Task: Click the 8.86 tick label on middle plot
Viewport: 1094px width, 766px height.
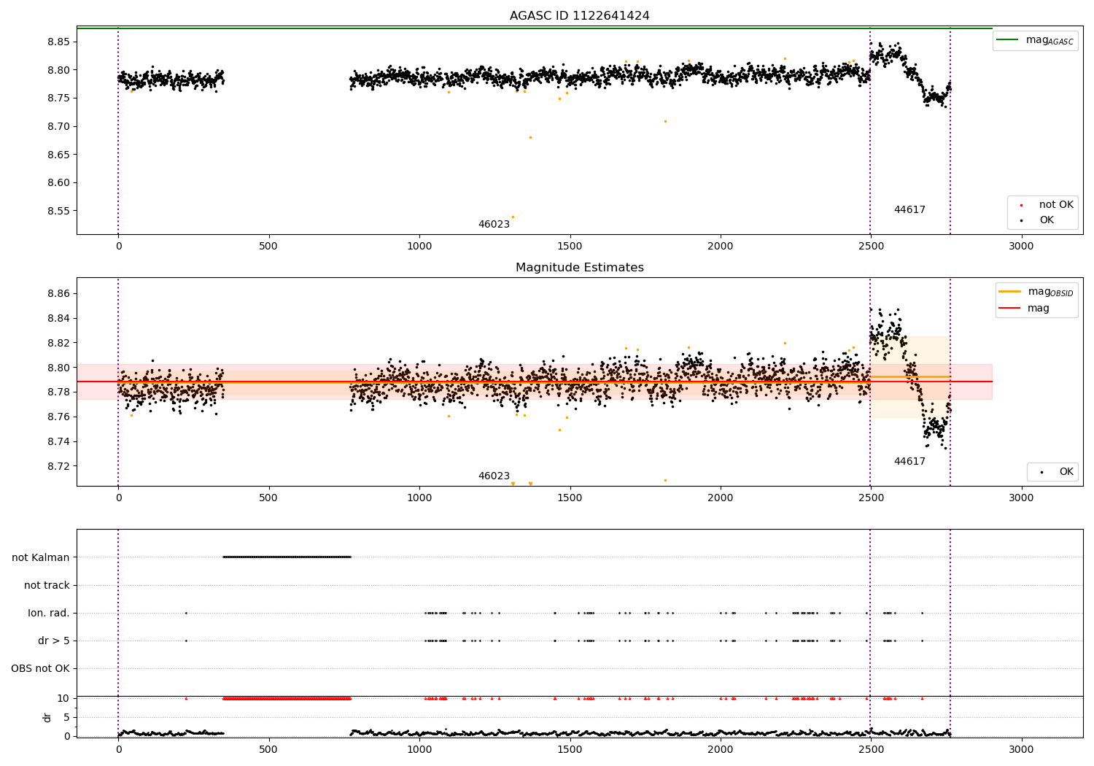Action: coord(58,294)
